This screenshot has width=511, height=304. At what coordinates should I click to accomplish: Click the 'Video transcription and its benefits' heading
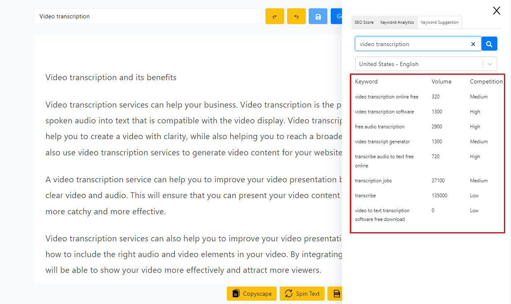tap(111, 78)
